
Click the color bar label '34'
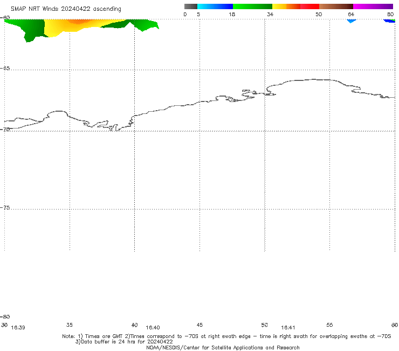tap(270, 14)
